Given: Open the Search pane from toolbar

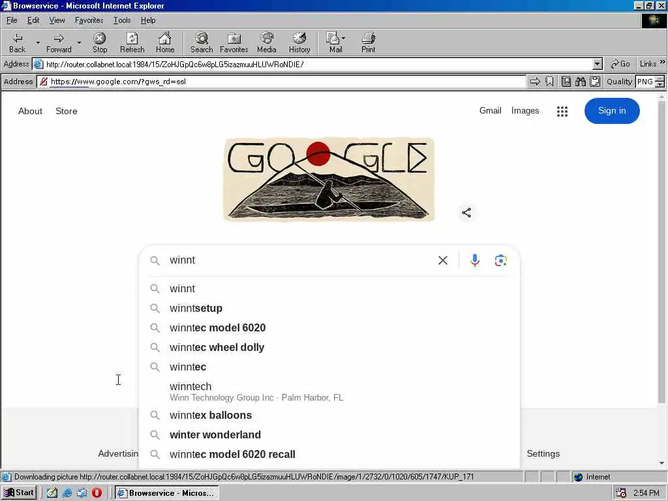Looking at the screenshot, I should (202, 42).
